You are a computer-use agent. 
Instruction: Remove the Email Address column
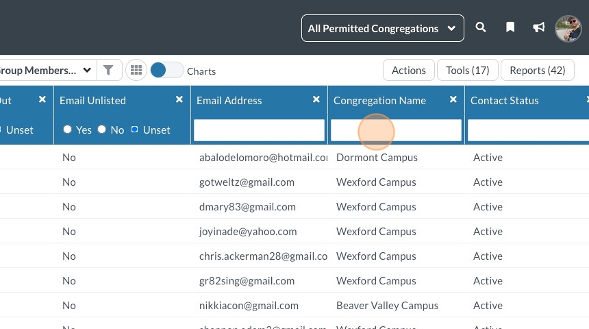(x=316, y=100)
